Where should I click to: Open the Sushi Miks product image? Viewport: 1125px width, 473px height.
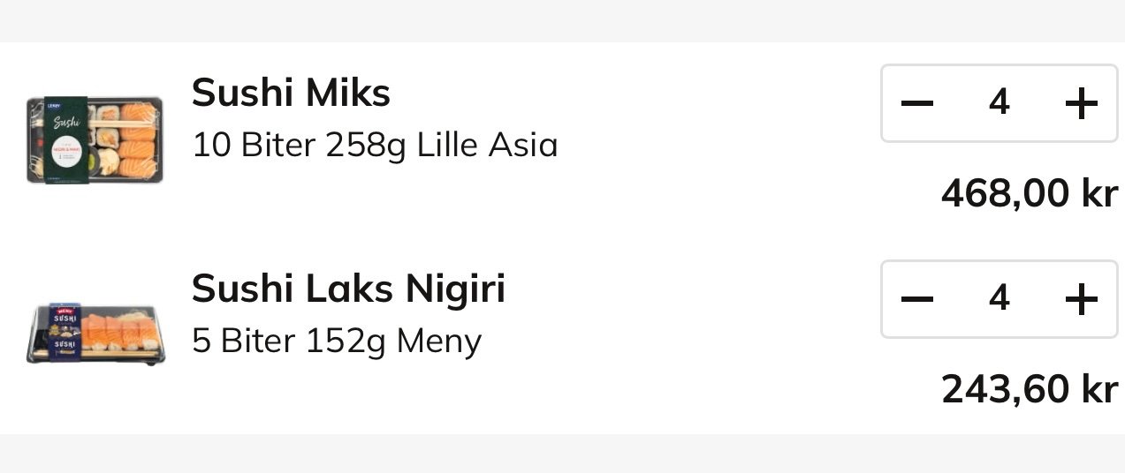[x=95, y=139]
